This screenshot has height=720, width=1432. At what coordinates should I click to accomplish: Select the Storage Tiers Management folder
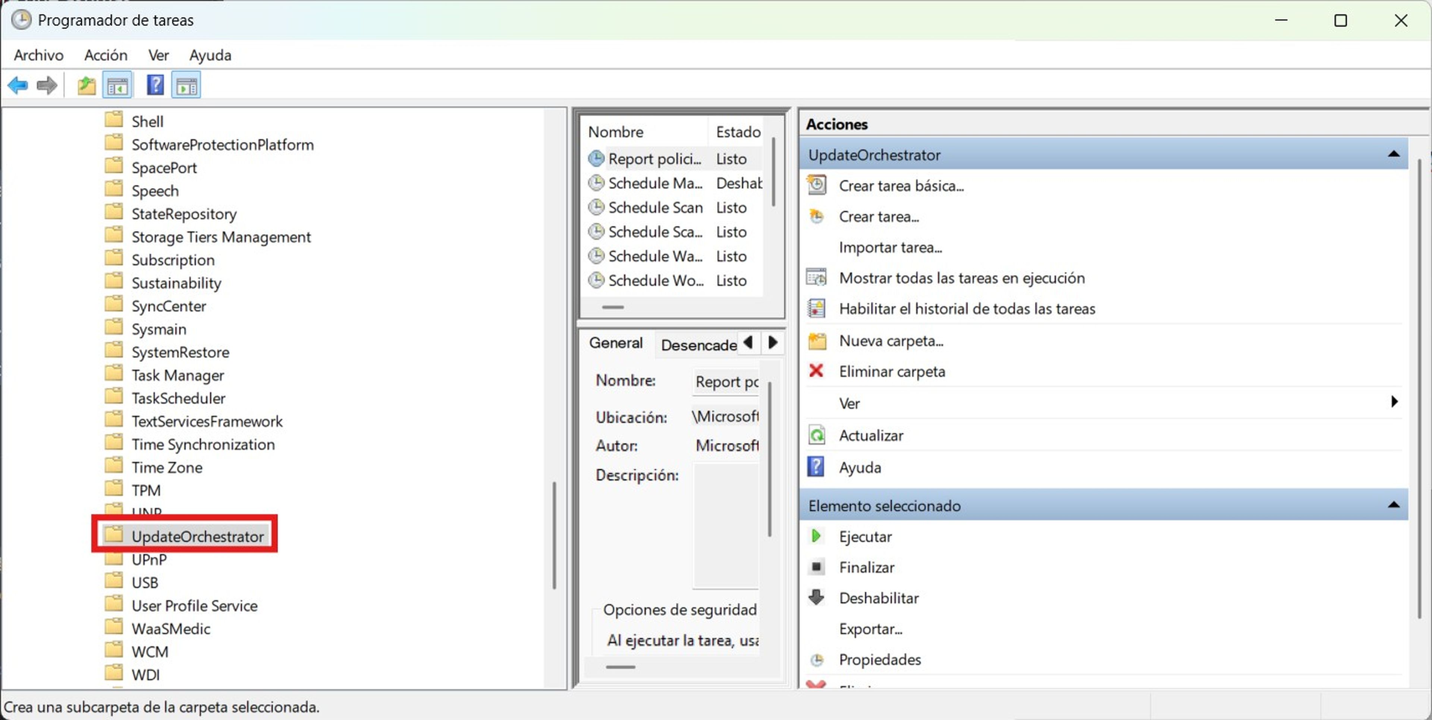tap(221, 237)
